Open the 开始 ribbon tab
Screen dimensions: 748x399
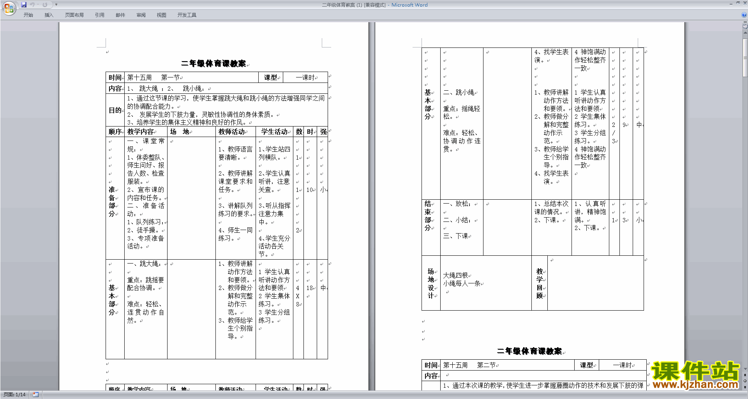point(28,15)
